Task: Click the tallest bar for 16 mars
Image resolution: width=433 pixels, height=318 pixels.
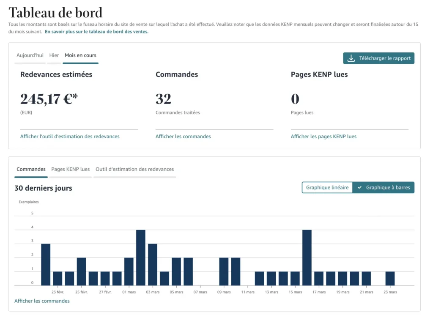Action: pyautogui.click(x=307, y=258)
